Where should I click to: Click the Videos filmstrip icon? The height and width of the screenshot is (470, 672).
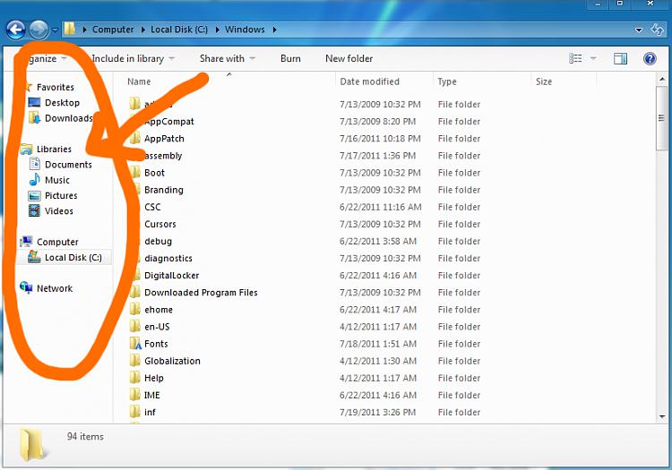tap(34, 210)
